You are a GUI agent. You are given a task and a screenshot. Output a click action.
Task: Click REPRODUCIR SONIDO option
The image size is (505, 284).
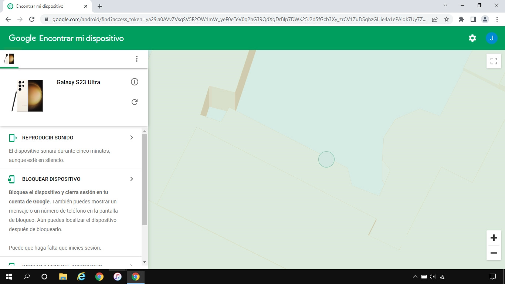(48, 138)
